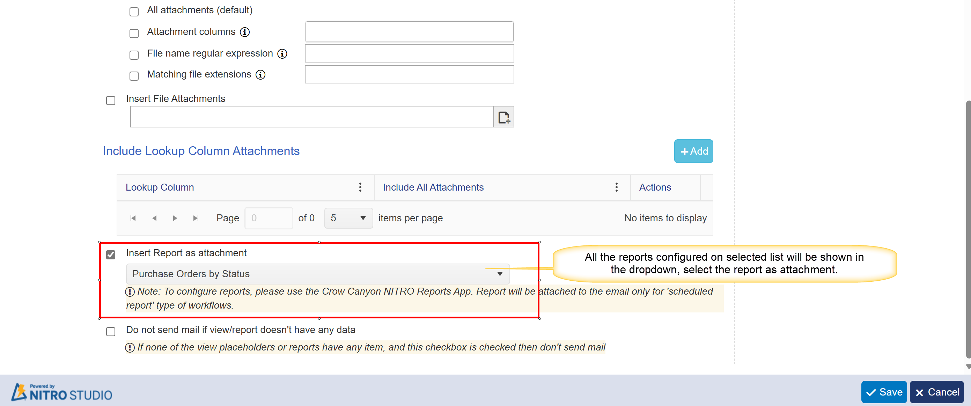Viewport: 971px width, 406px height.
Task: Toggle the All attachments default checkbox
Action: pos(134,9)
